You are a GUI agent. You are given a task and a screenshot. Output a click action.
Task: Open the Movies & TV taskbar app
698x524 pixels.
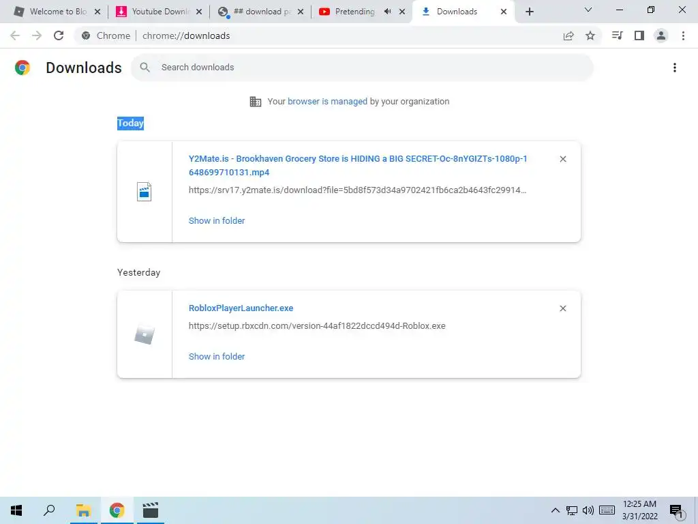[151, 510]
